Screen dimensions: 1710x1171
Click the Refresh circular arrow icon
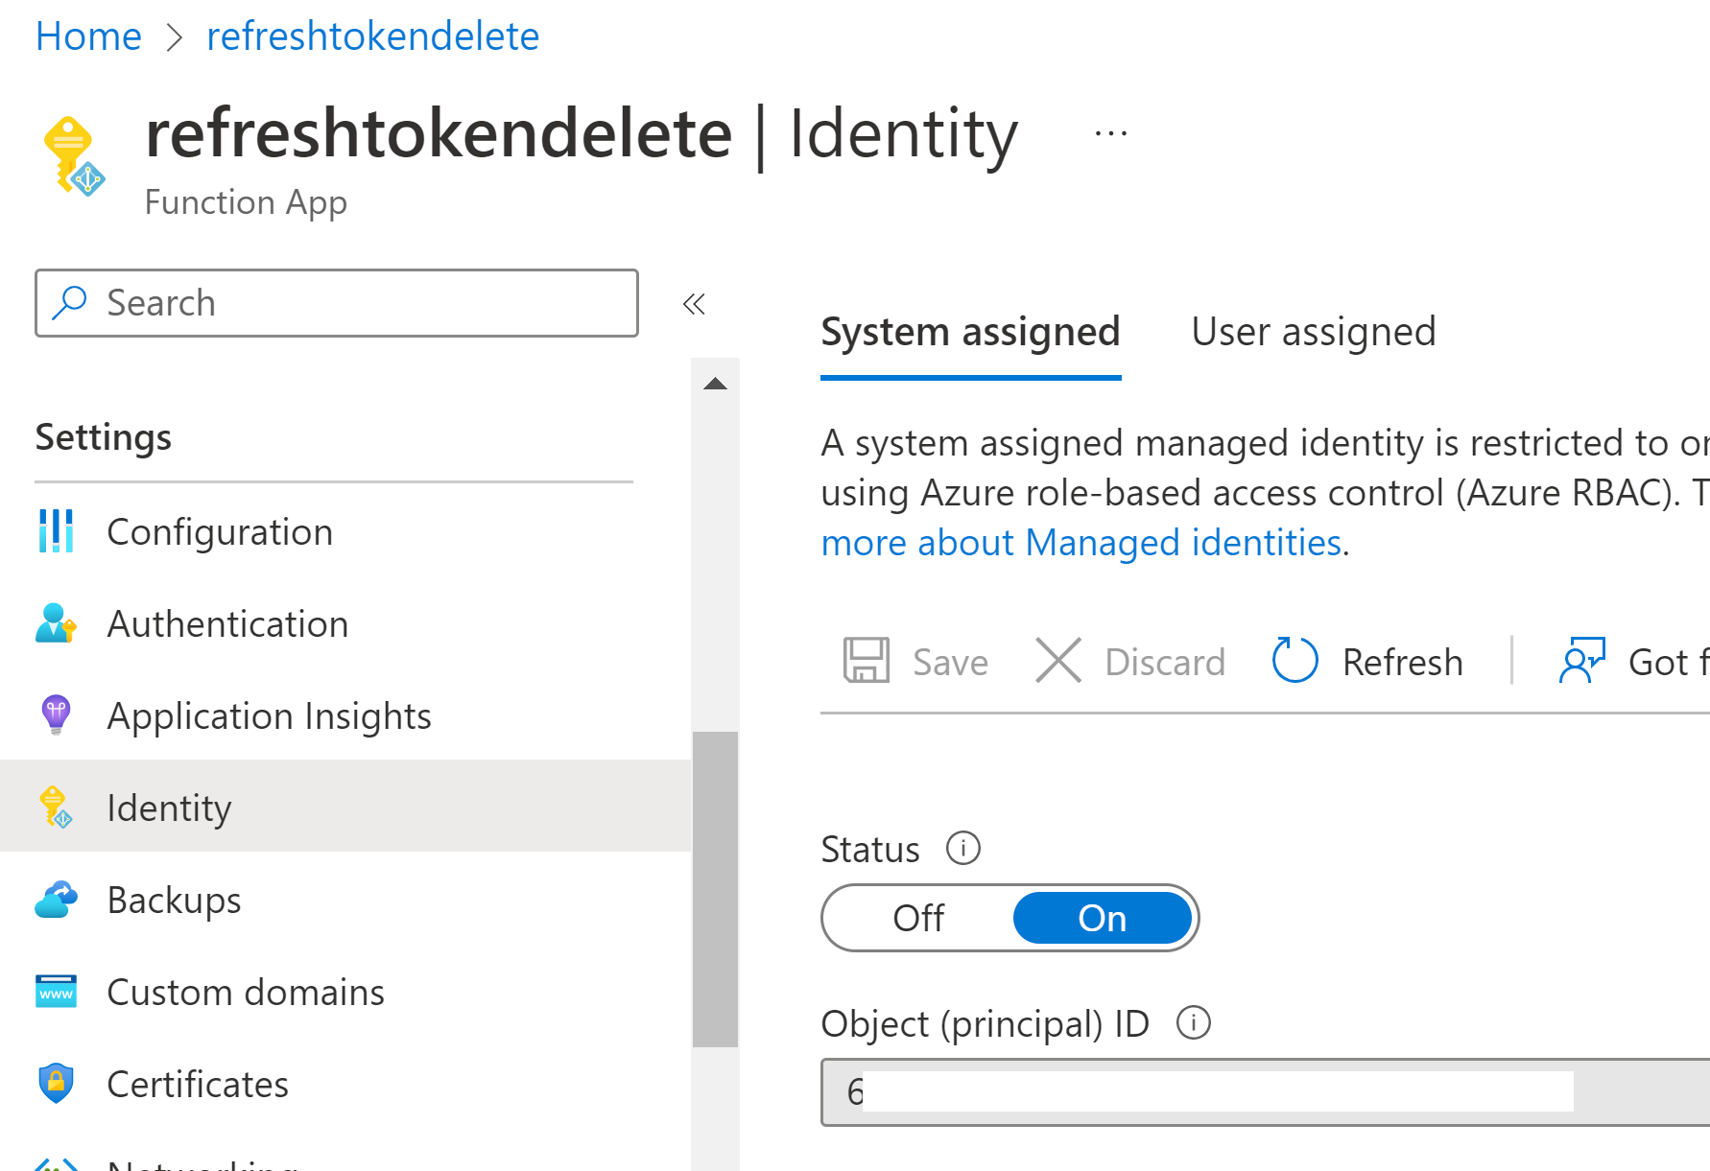pos(1294,661)
